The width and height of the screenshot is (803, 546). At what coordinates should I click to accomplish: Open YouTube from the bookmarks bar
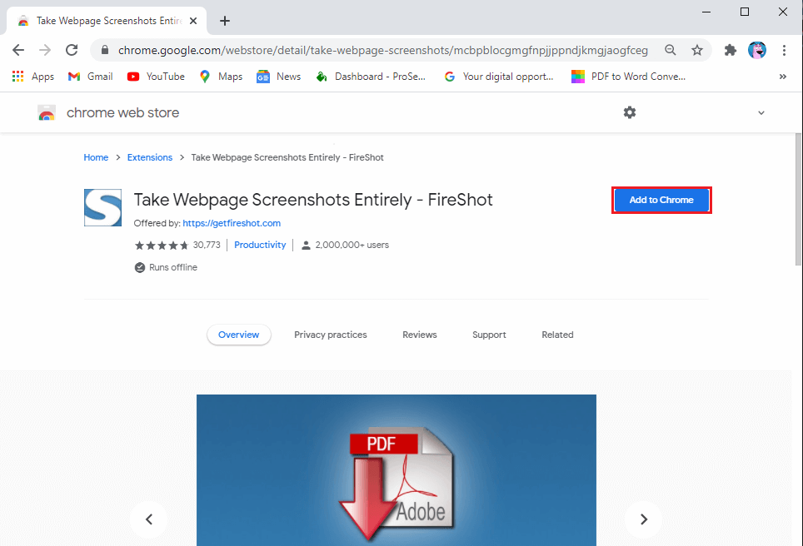[x=133, y=76]
